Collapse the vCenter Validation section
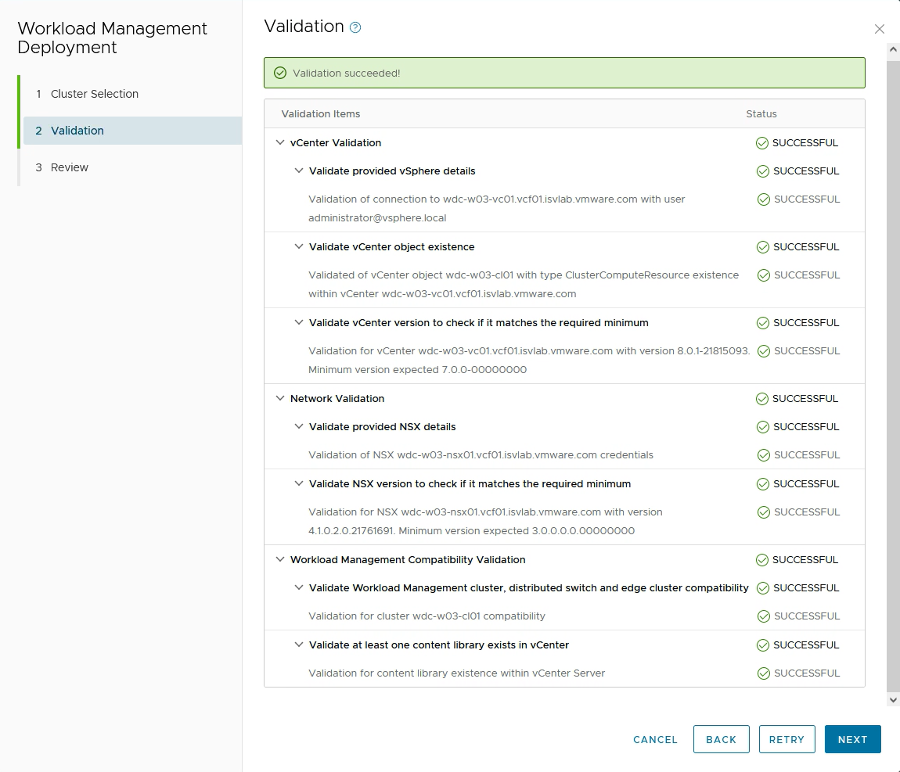Image resolution: width=900 pixels, height=772 pixels. click(x=280, y=142)
